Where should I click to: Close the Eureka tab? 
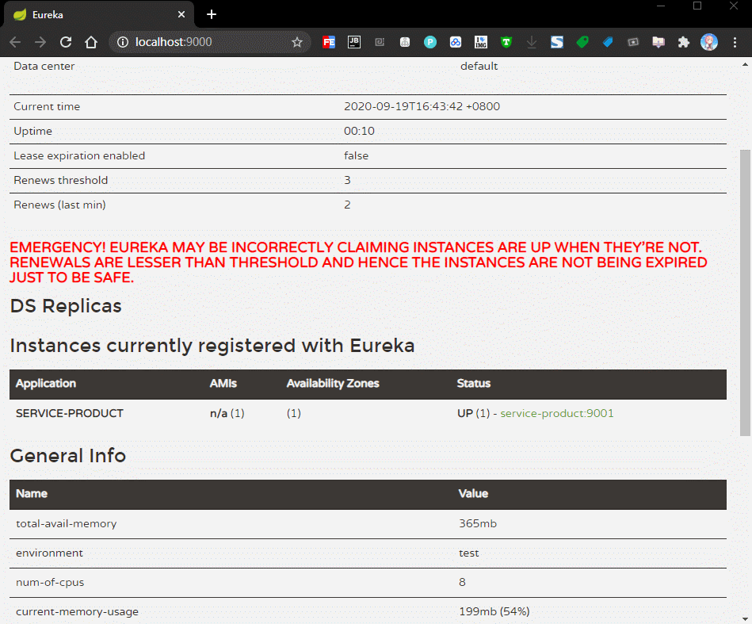coord(181,14)
